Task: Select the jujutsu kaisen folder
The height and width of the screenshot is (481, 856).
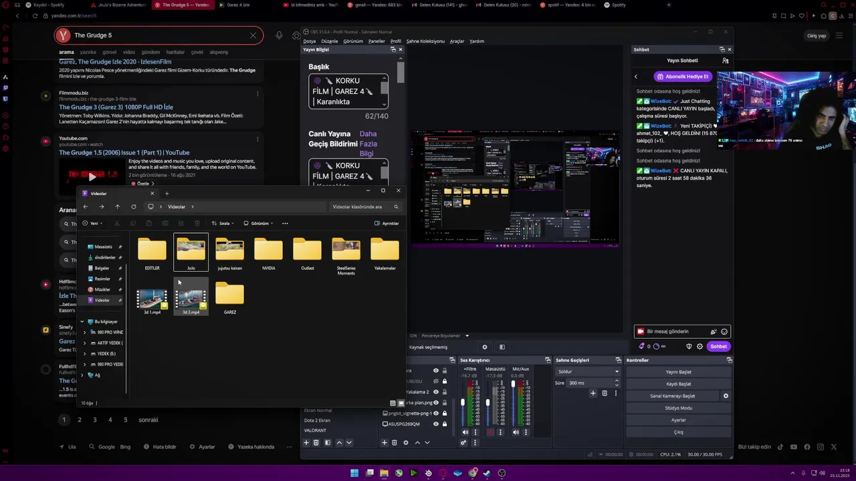Action: (229, 254)
